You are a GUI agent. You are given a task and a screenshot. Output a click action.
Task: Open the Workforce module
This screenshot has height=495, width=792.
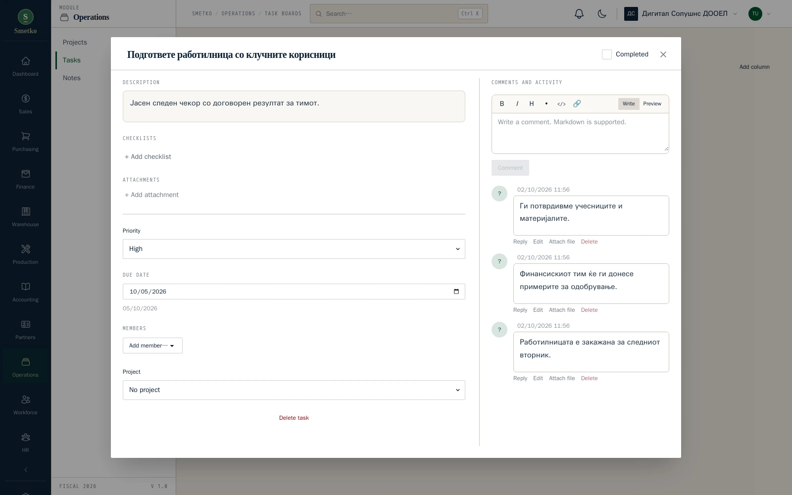(x=25, y=405)
